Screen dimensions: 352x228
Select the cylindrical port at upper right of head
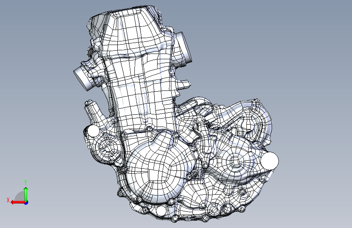tap(183, 48)
